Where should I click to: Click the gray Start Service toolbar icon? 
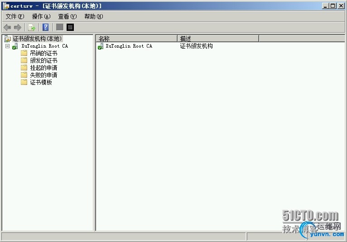click(60, 27)
